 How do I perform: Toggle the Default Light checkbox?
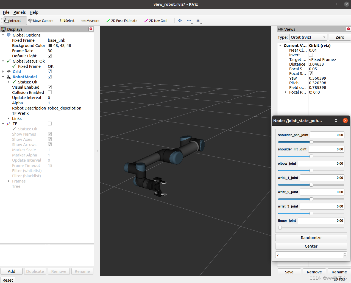point(50,56)
